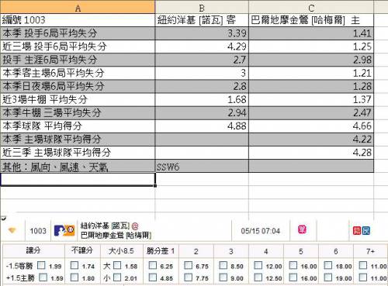Click the red 籃 icon badge

(357, 230)
